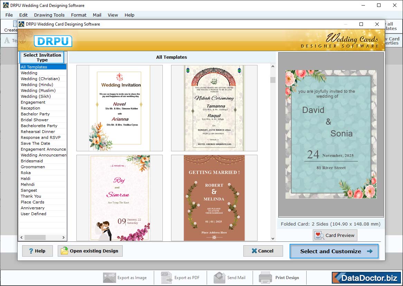Select Bachelorette Party type
403x286 pixels.
[43, 126]
